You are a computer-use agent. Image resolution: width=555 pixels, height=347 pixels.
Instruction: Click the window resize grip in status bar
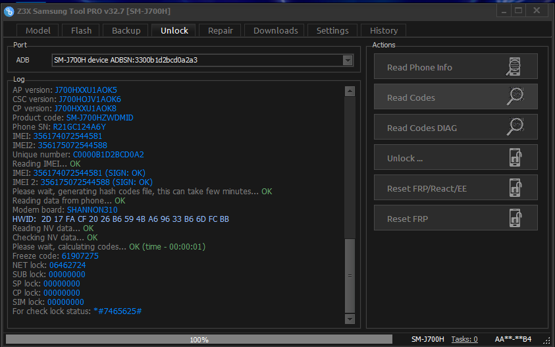[547, 340]
